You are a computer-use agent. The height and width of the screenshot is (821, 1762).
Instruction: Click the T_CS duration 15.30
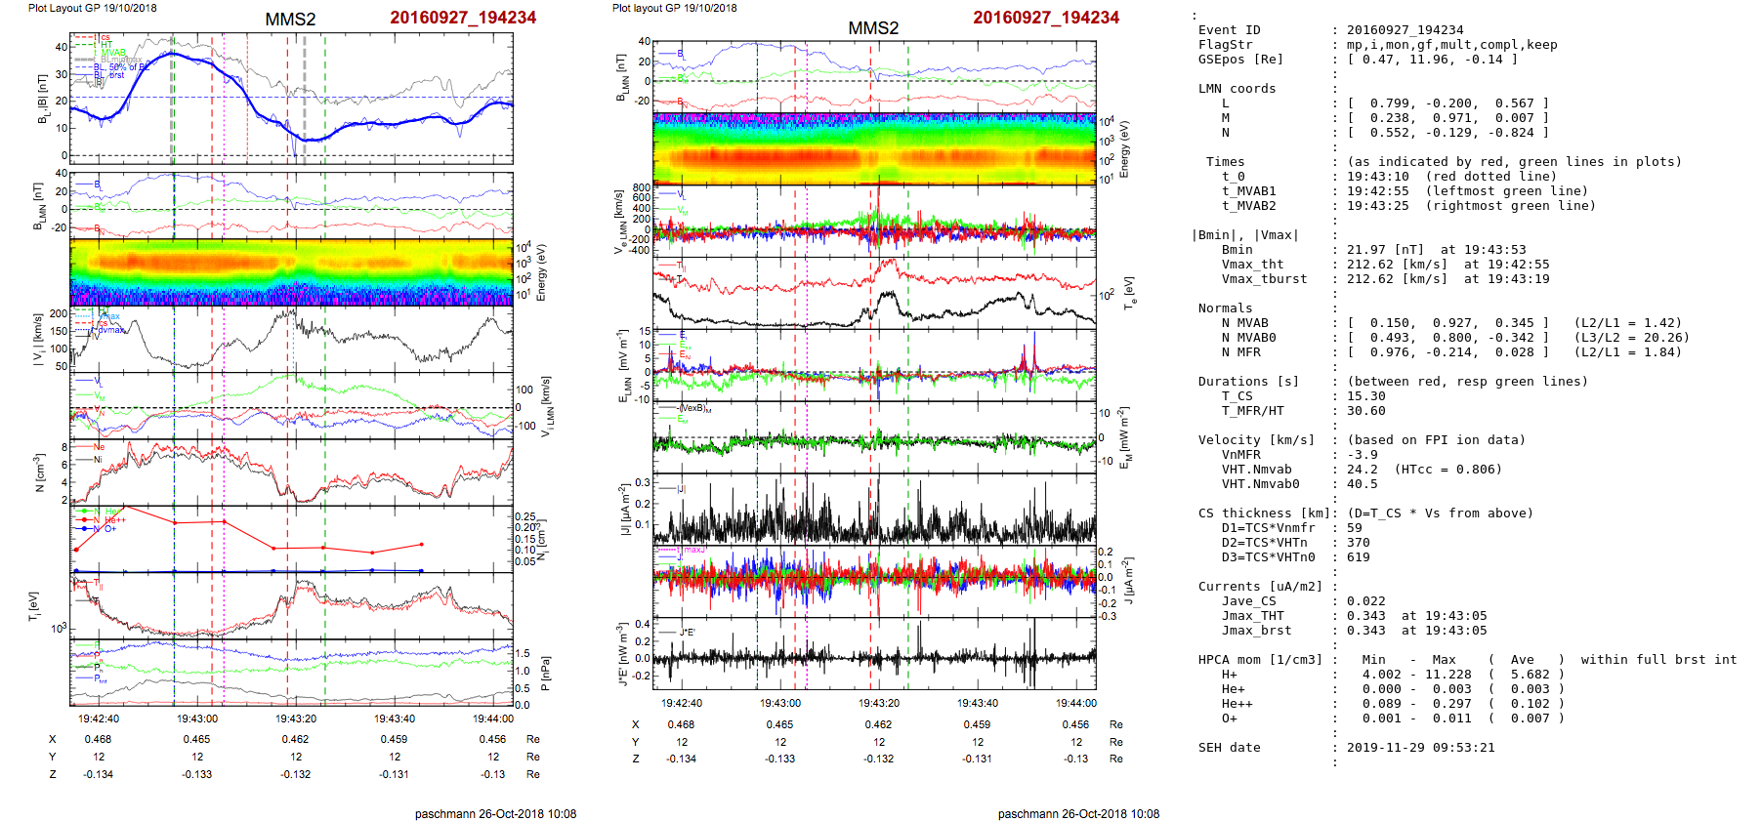[1365, 396]
